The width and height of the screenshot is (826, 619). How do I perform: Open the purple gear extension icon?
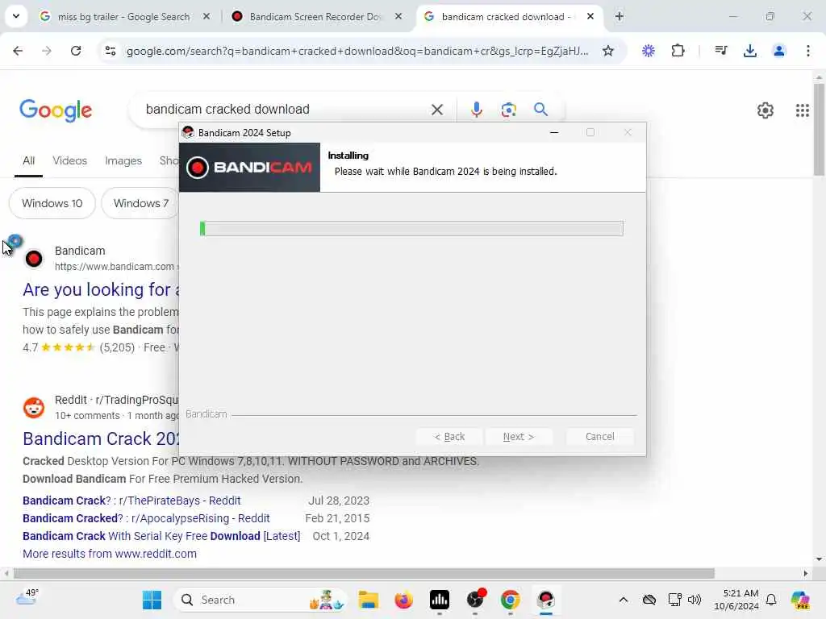[649, 51]
